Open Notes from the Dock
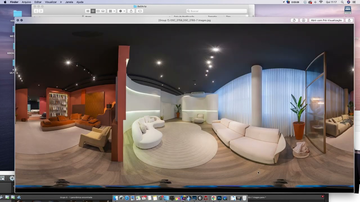 tap(155, 198)
